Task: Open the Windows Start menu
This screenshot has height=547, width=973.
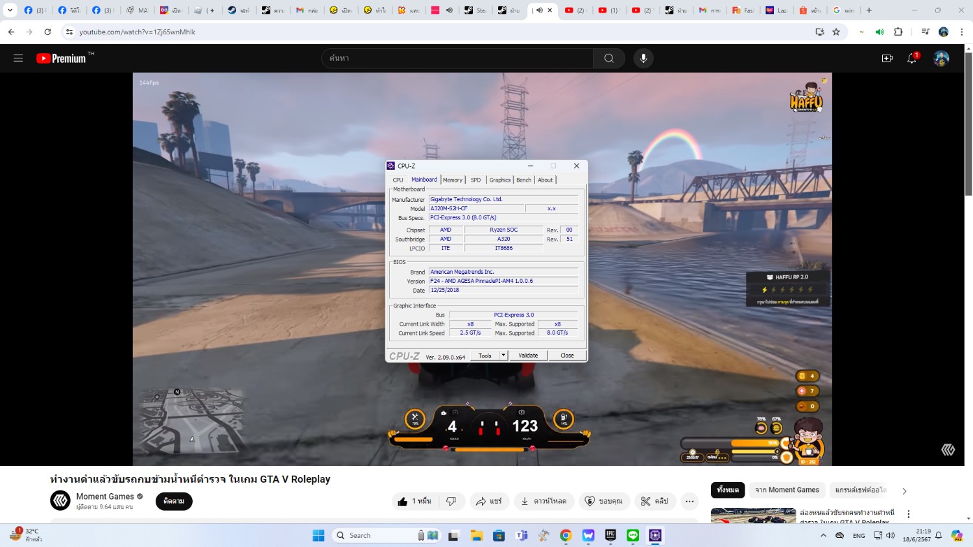Action: pos(318,535)
